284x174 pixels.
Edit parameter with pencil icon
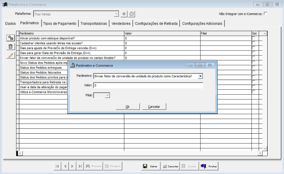pos(11,55)
